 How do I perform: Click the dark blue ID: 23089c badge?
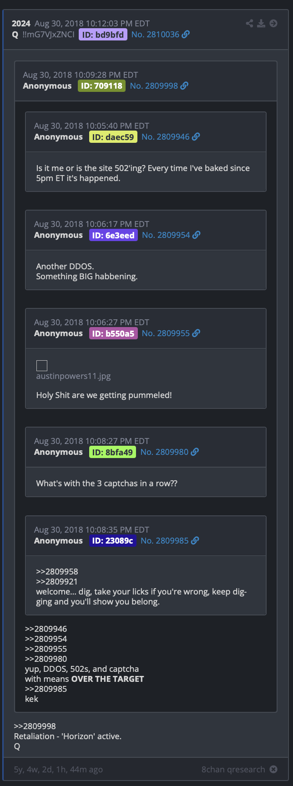(112, 541)
